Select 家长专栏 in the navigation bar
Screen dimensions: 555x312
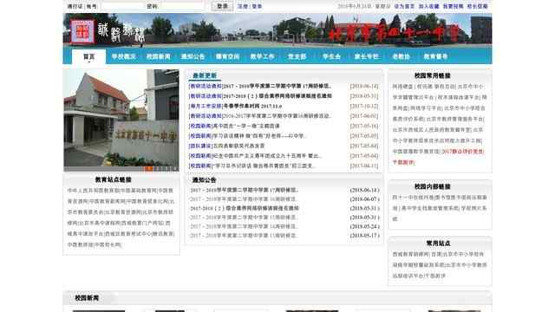tap(367, 56)
